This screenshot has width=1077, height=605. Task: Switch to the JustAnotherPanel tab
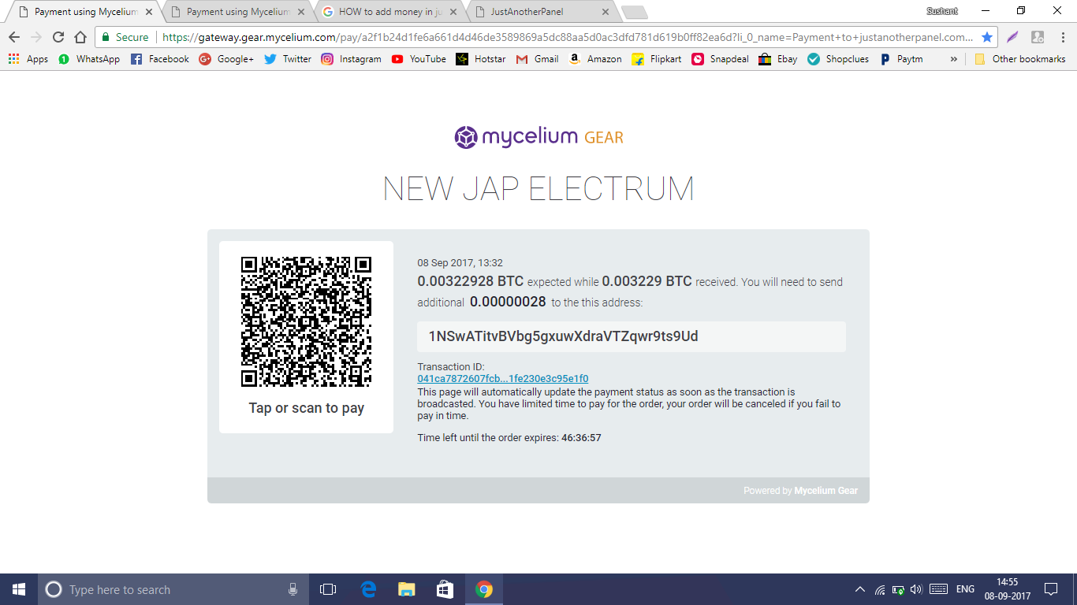(542, 12)
